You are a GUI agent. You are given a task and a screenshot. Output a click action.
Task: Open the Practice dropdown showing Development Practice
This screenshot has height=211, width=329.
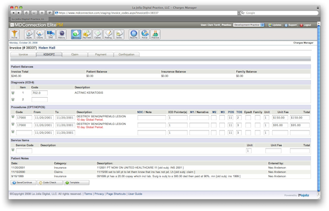(248, 25)
